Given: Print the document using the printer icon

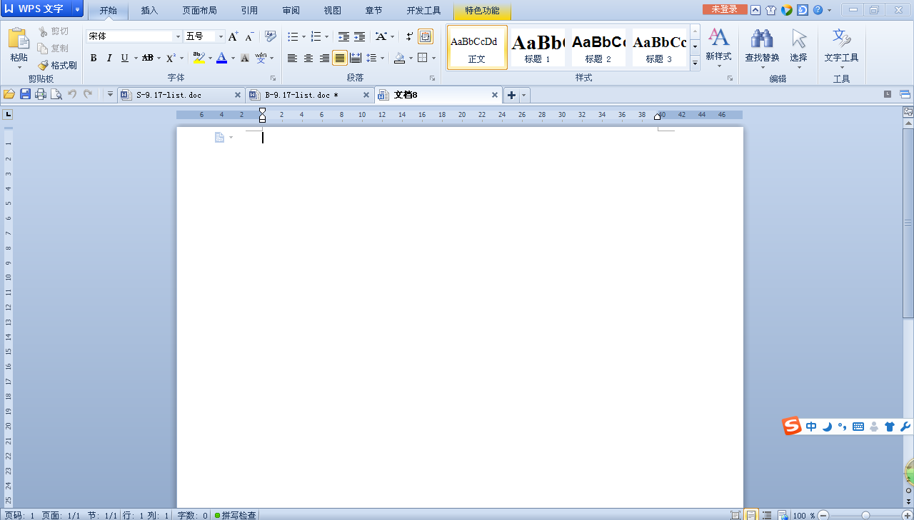Looking at the screenshot, I should pos(41,94).
